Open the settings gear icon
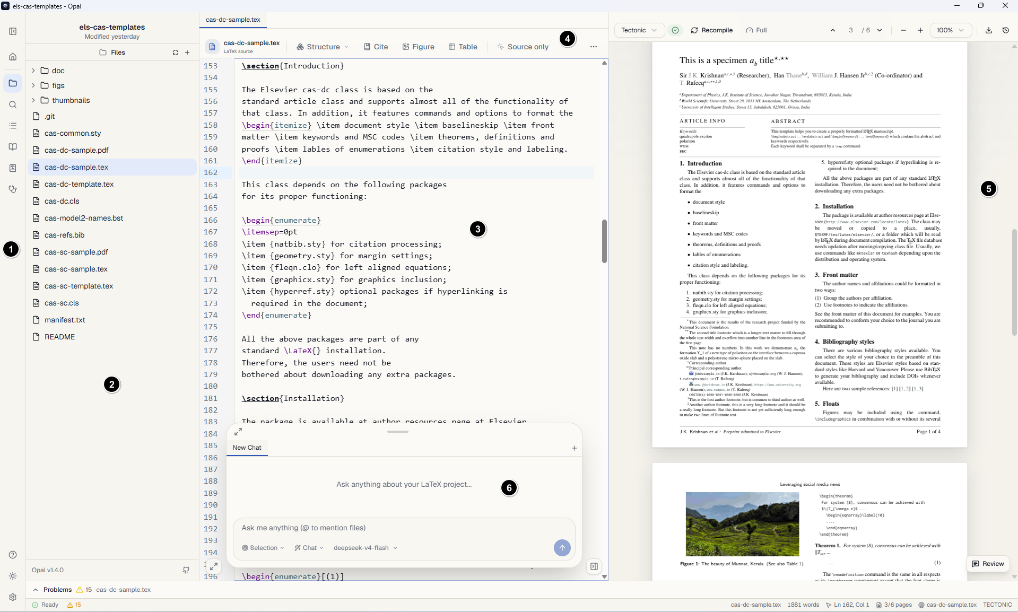The height and width of the screenshot is (612, 1018). click(x=13, y=597)
